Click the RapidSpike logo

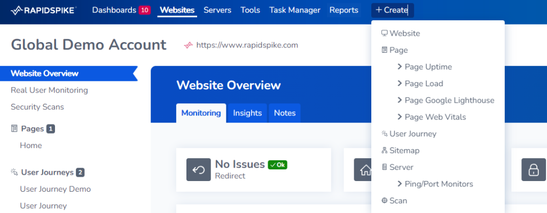[x=44, y=11]
